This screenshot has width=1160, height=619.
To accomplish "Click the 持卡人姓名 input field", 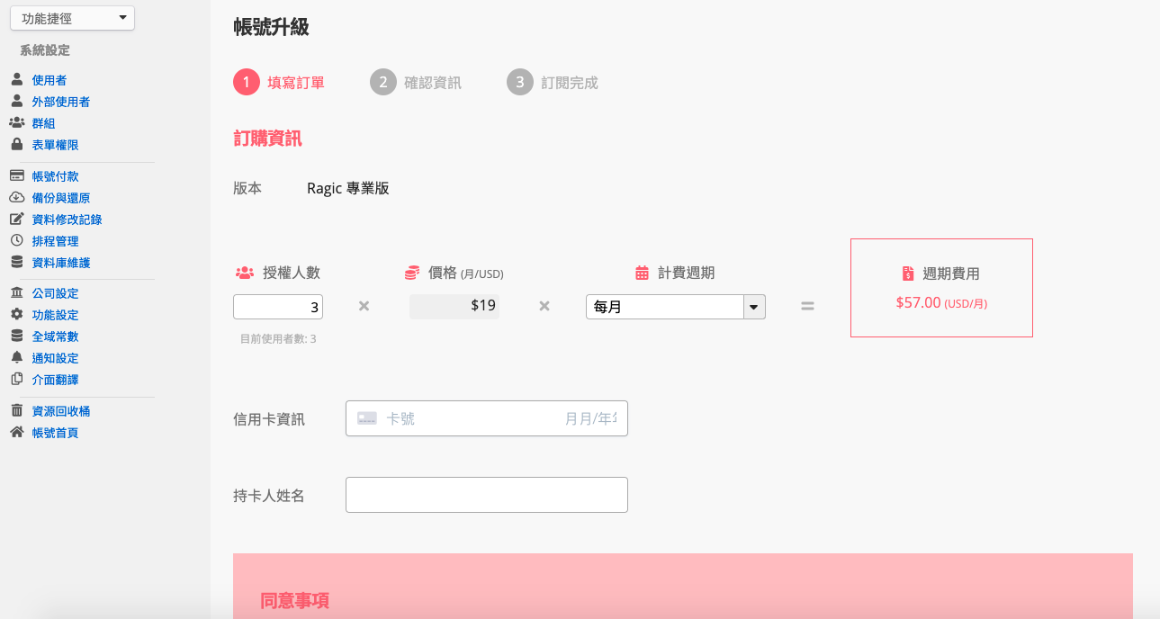I will point(487,495).
